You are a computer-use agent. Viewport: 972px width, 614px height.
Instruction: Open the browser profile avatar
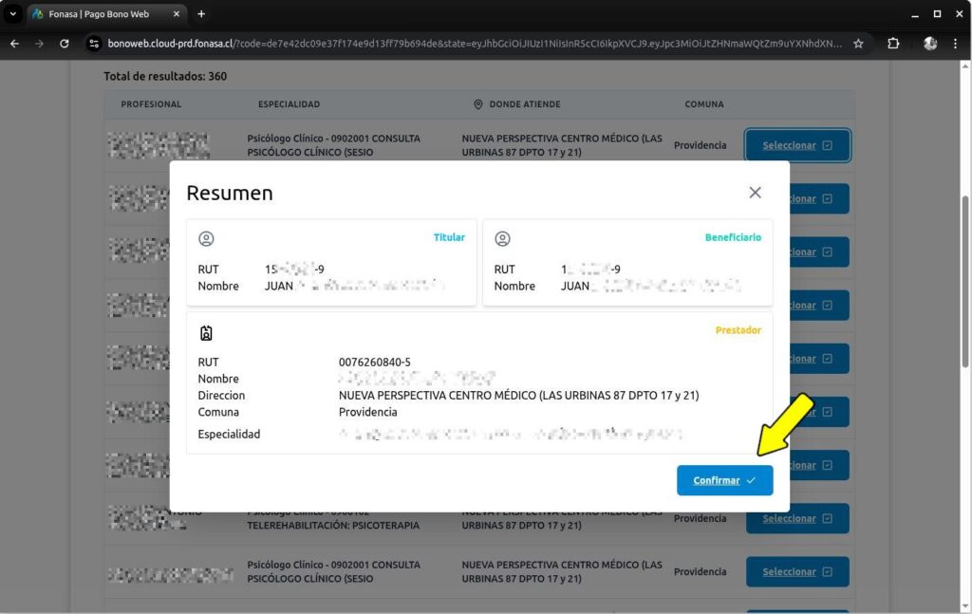click(x=930, y=44)
